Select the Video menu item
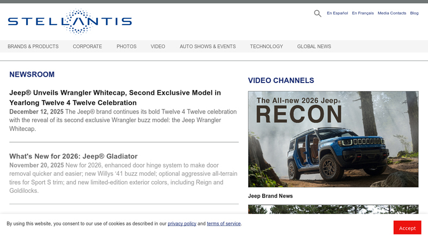428x241 pixels. (158, 47)
